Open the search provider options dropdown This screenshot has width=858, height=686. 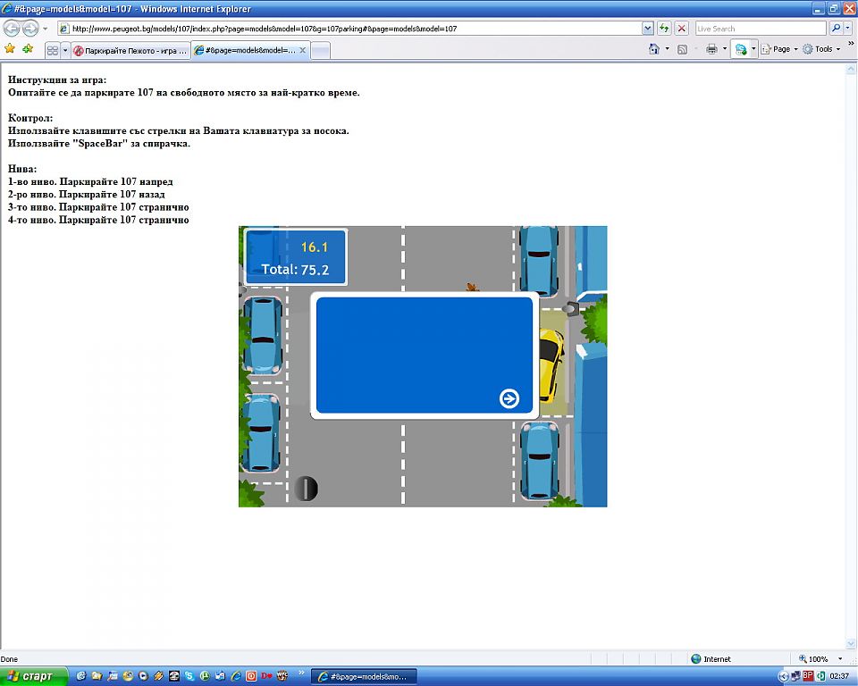click(x=848, y=29)
